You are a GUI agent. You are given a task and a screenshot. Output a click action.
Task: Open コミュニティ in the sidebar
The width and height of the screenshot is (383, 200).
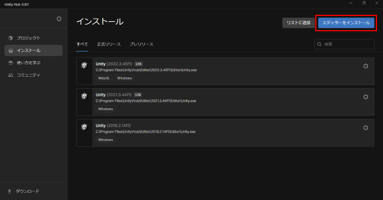(33, 75)
